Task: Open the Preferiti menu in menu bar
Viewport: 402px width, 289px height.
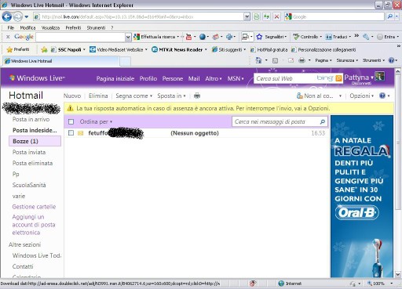Action: pyautogui.click(x=73, y=27)
